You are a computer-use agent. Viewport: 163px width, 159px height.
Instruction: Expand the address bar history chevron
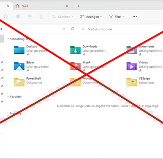point(64,29)
